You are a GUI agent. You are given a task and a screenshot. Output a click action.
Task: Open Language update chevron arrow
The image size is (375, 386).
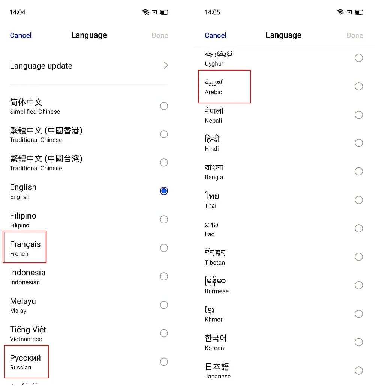166,65
